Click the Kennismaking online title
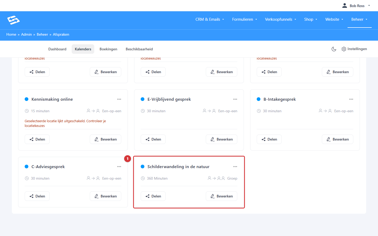Image resolution: width=378 pixels, height=236 pixels. (x=52, y=99)
